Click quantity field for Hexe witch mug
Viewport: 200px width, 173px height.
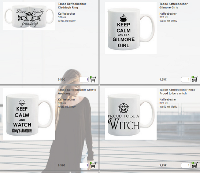point(186,165)
